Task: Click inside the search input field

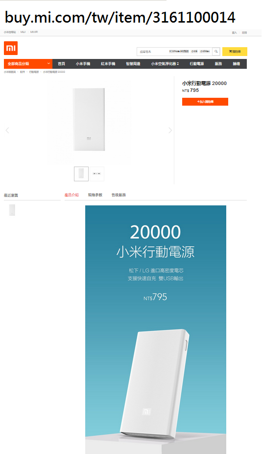Action: [x=153, y=52]
